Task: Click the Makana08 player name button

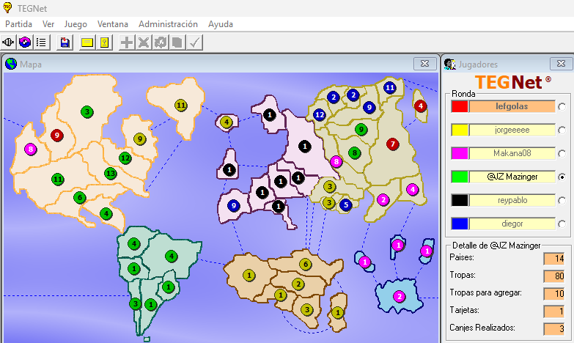Action: click(512, 153)
